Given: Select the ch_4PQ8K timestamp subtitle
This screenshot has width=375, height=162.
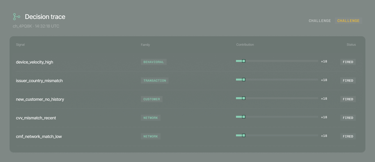Looking at the screenshot, I should (36, 26).
